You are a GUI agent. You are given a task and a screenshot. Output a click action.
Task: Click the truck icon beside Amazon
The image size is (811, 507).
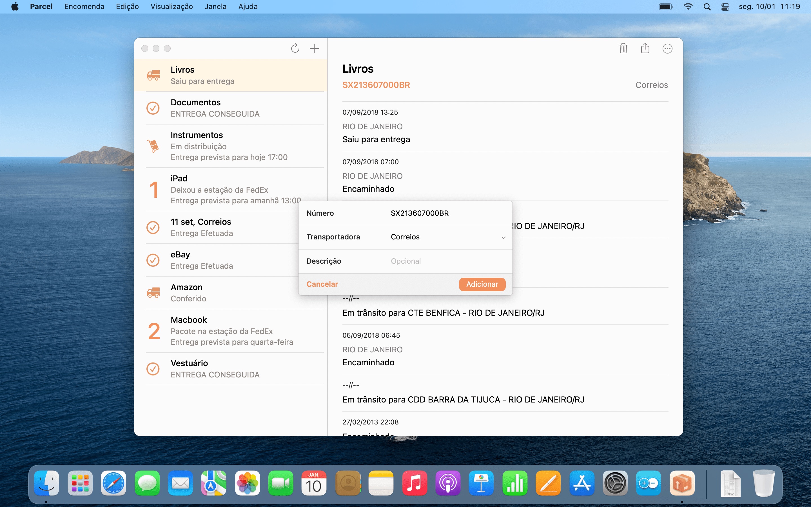[x=153, y=293]
